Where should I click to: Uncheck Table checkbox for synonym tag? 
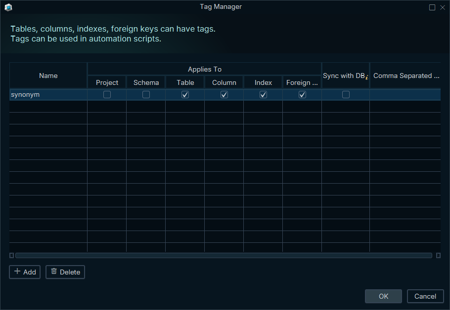(185, 95)
